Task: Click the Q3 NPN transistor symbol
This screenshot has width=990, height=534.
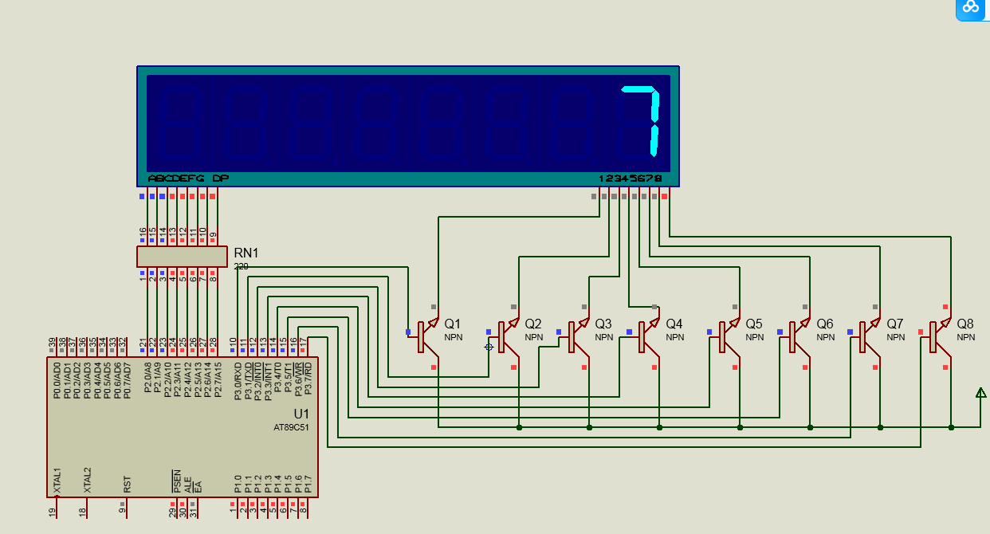Action: 576,336
